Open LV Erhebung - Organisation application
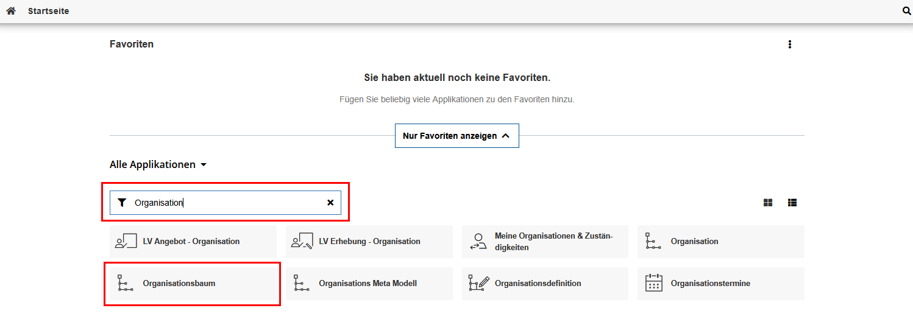Screen dimensions: 913x322 click(369, 242)
